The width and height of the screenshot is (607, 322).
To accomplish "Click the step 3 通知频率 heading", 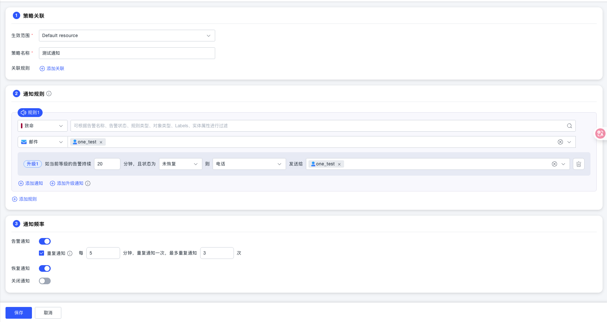I will [x=34, y=224].
